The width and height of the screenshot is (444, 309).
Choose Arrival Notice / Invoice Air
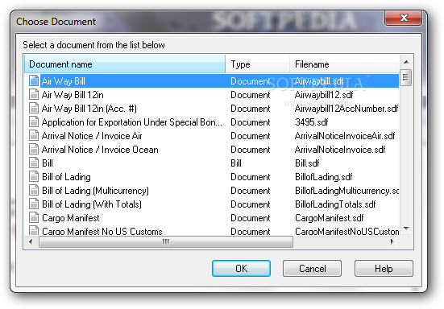pyautogui.click(x=92, y=136)
